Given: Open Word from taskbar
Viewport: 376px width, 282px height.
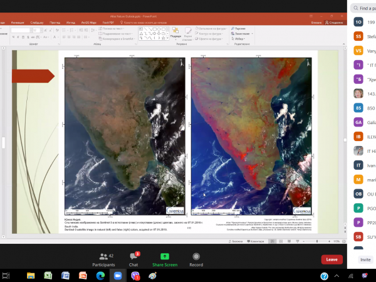Looking at the screenshot, I should 65,276.
